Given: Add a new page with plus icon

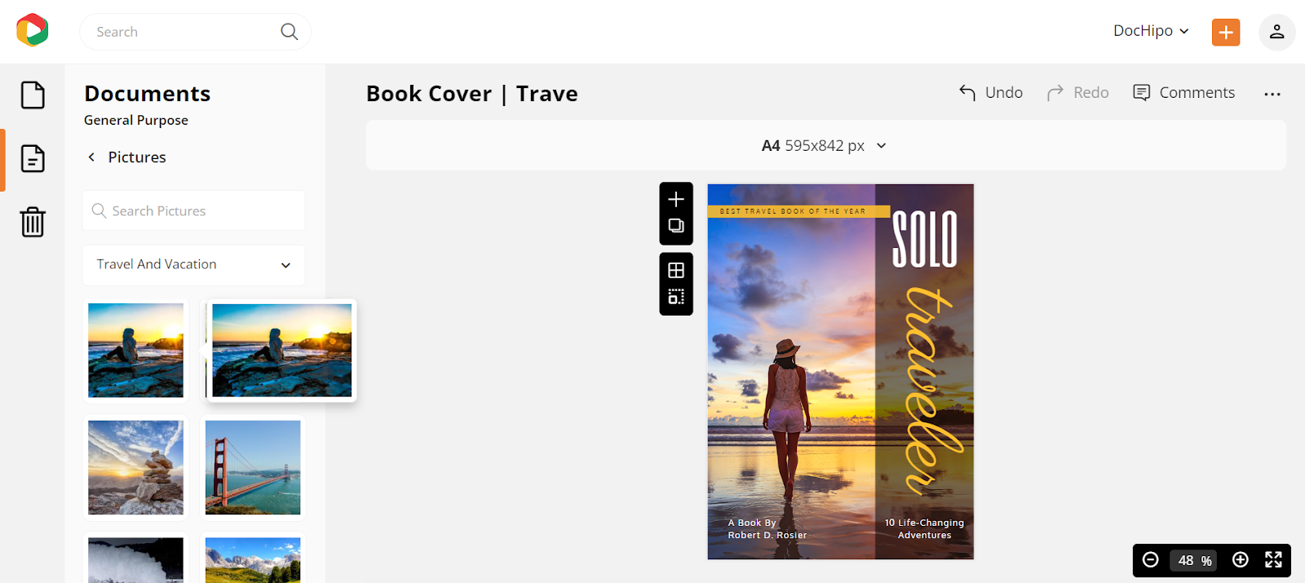Looking at the screenshot, I should pyautogui.click(x=676, y=199).
